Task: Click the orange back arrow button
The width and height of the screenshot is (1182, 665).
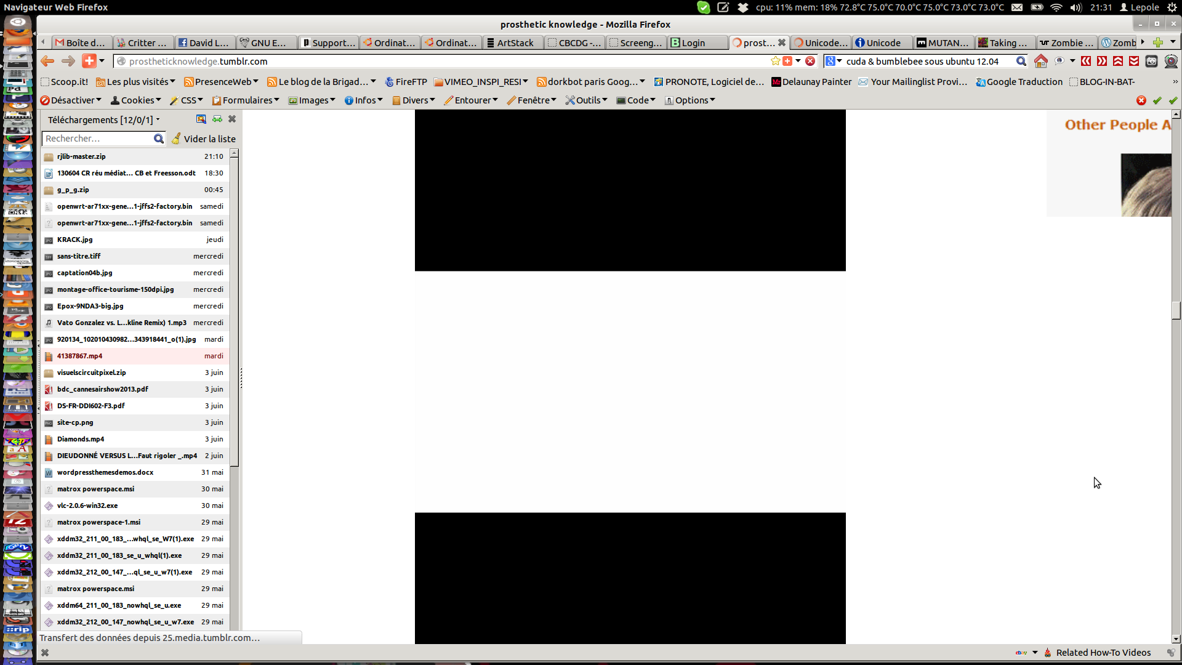Action: pyautogui.click(x=47, y=61)
